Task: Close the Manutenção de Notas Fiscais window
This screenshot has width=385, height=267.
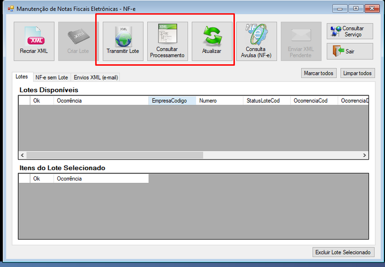Action: (372, 9)
